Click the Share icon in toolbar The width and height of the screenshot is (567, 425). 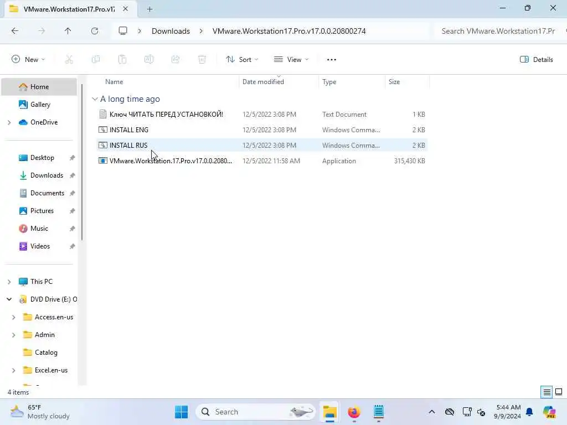coord(176,60)
